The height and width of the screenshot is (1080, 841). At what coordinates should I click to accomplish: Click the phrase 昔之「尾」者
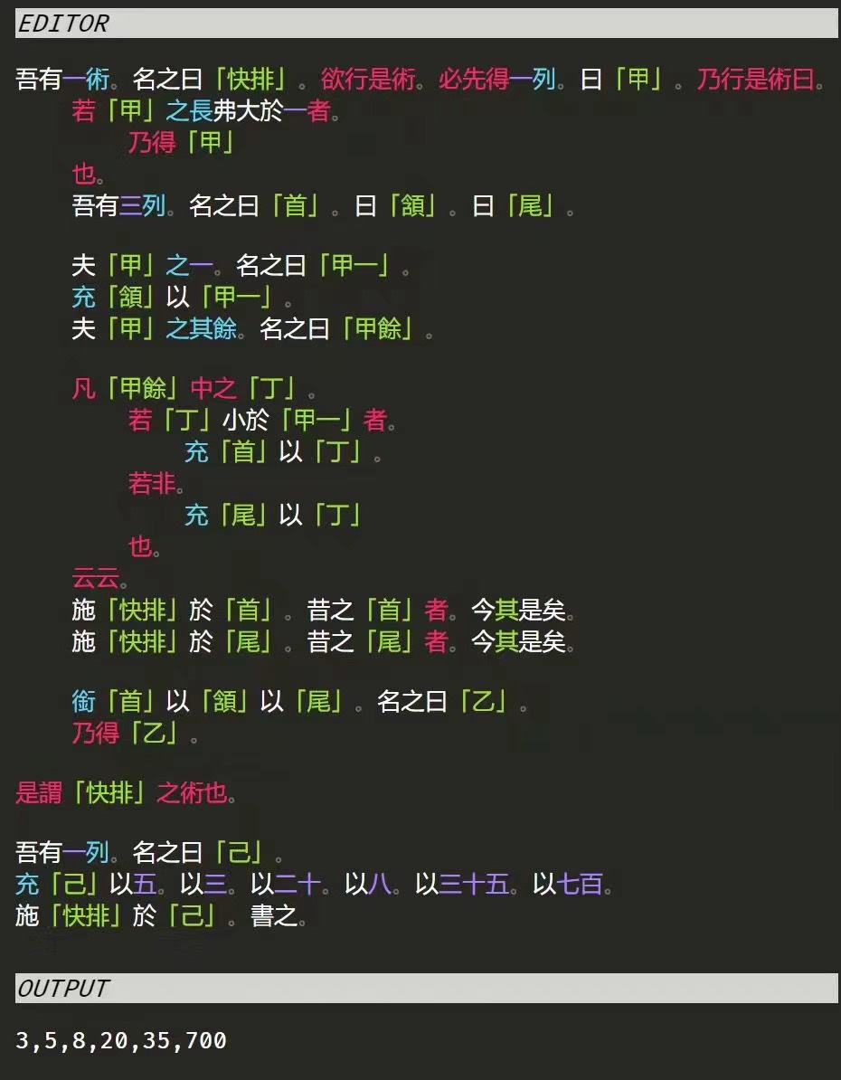pyautogui.click(x=377, y=641)
